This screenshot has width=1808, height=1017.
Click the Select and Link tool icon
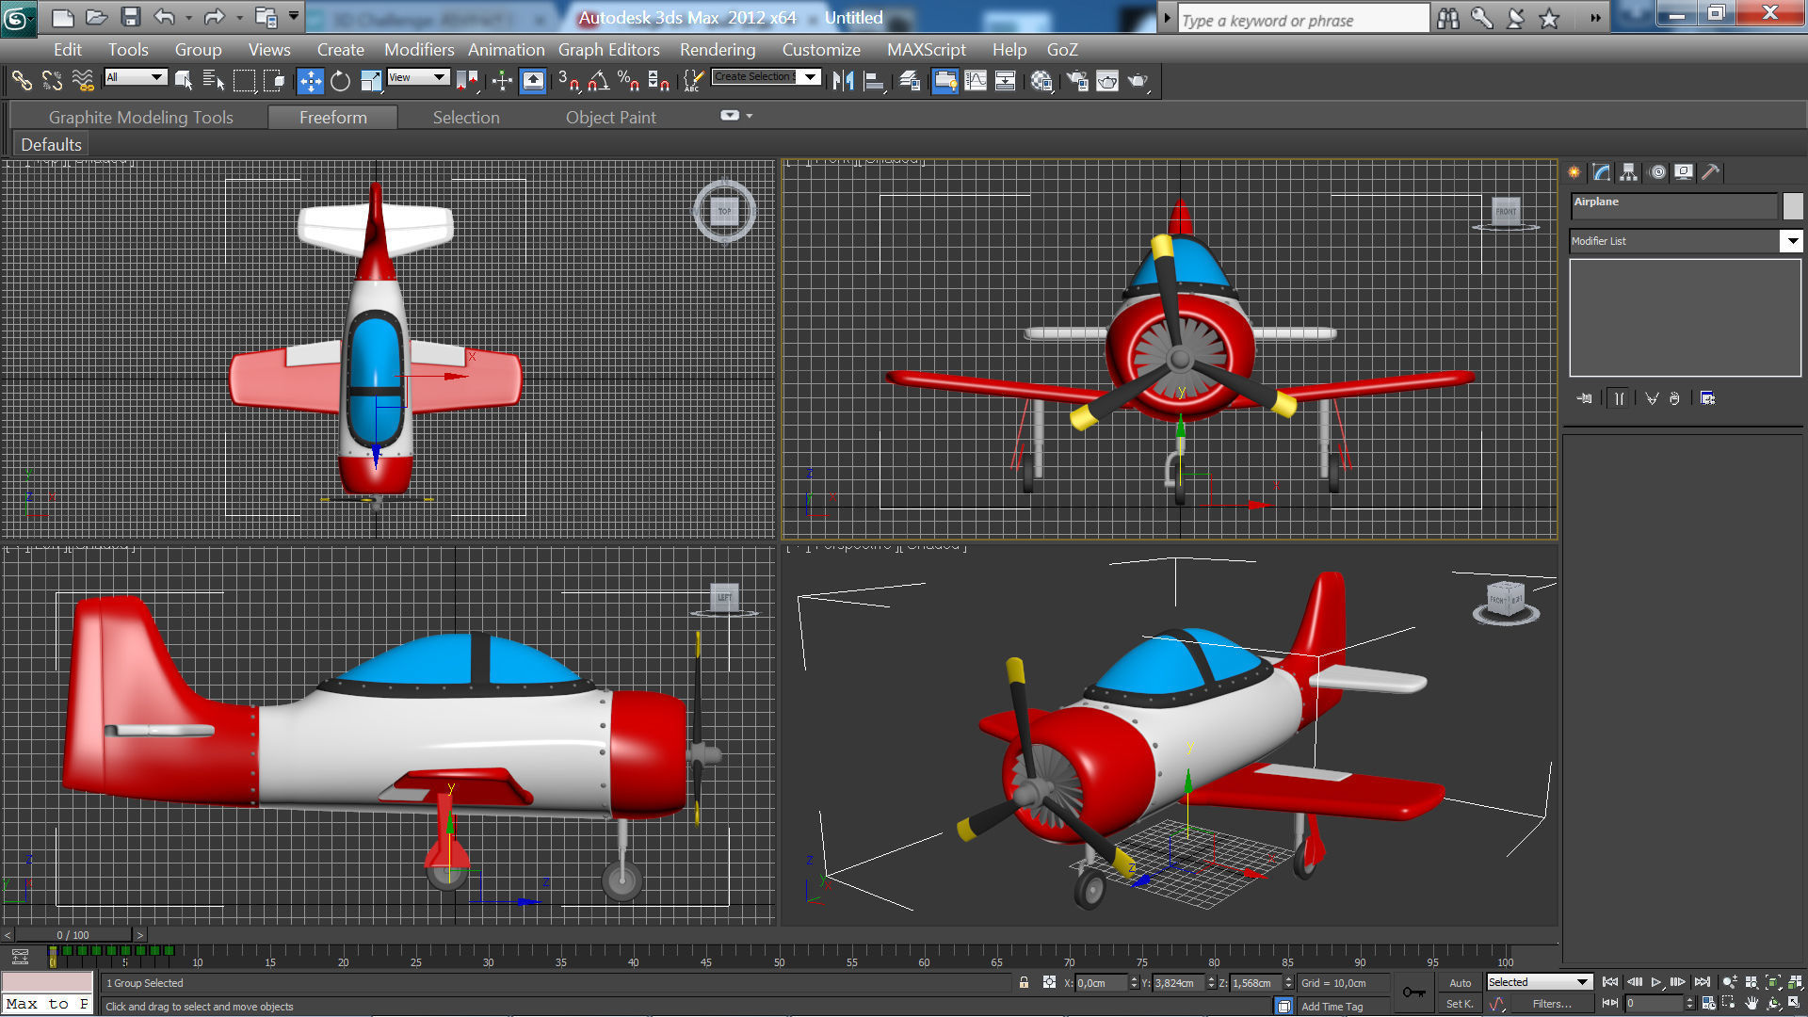(x=22, y=81)
